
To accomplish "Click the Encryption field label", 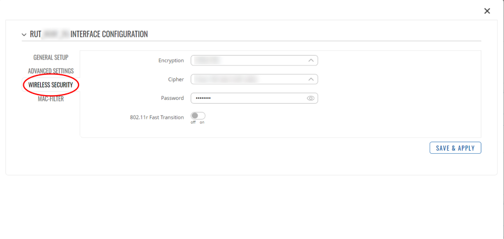I will click(171, 60).
